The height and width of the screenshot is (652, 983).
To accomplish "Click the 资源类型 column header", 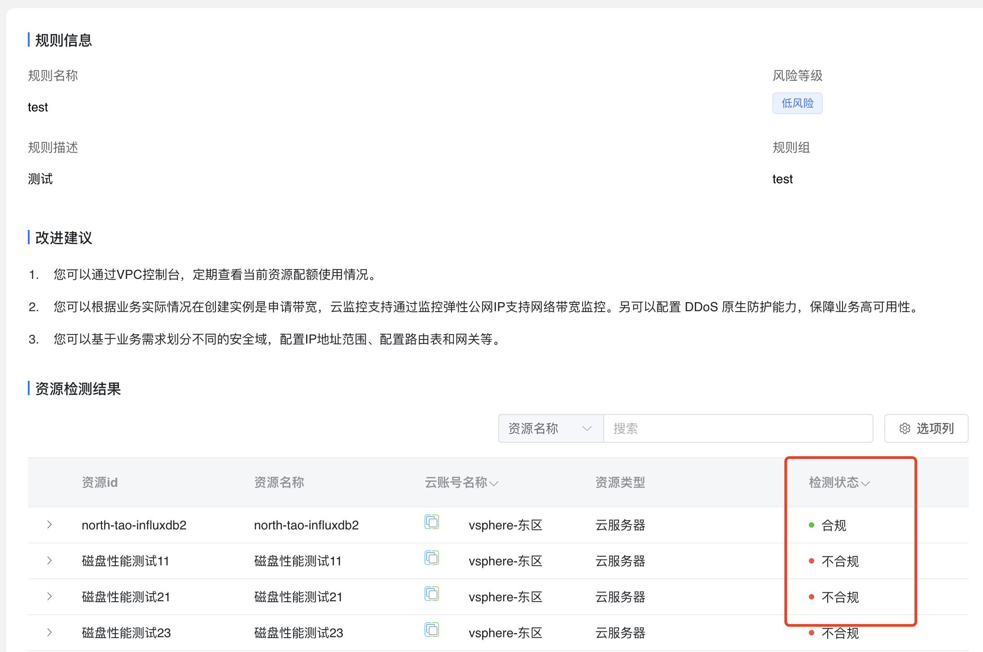I will (x=620, y=483).
